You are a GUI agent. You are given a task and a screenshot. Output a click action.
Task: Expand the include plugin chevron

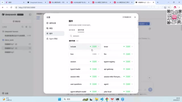click(99, 46)
